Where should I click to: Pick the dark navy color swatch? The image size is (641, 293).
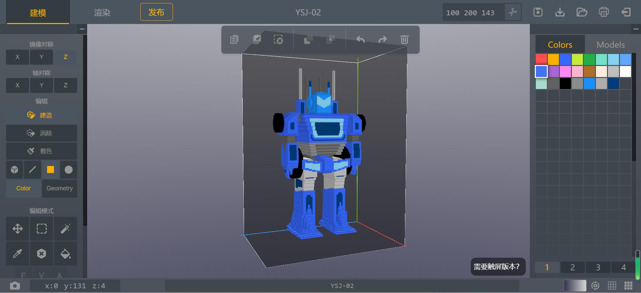click(x=613, y=83)
